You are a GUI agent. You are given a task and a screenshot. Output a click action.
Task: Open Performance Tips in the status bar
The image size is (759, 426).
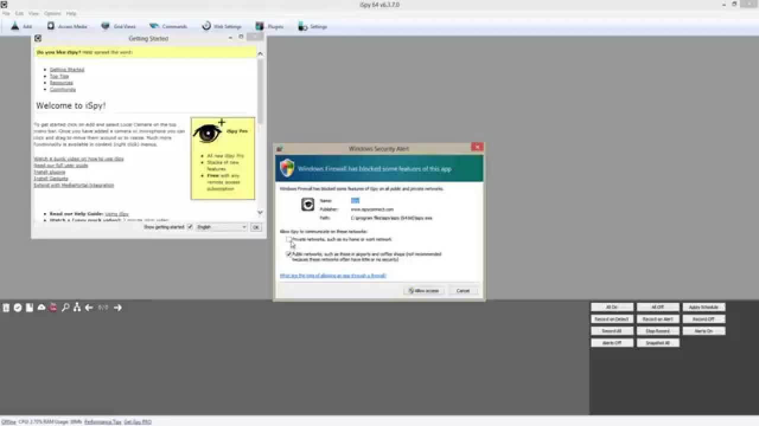[103, 422]
